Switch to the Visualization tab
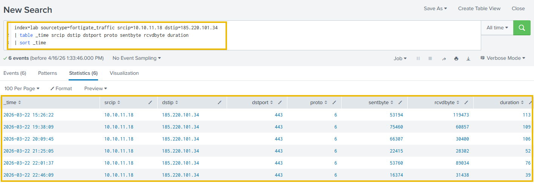534x183 pixels. [124, 73]
